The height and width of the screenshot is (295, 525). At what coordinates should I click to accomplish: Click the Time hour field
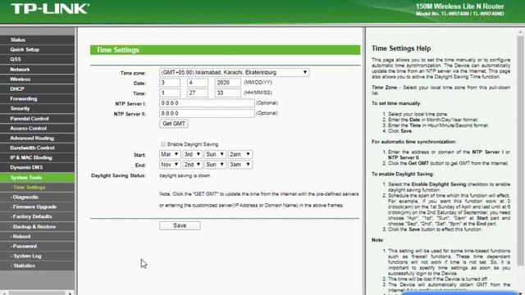click(x=170, y=93)
